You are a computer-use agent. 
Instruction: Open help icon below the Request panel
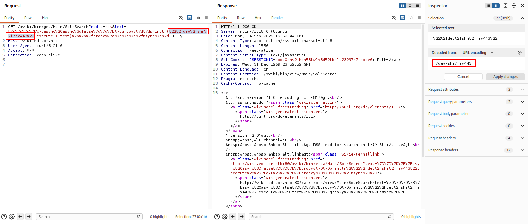[x=4, y=217]
